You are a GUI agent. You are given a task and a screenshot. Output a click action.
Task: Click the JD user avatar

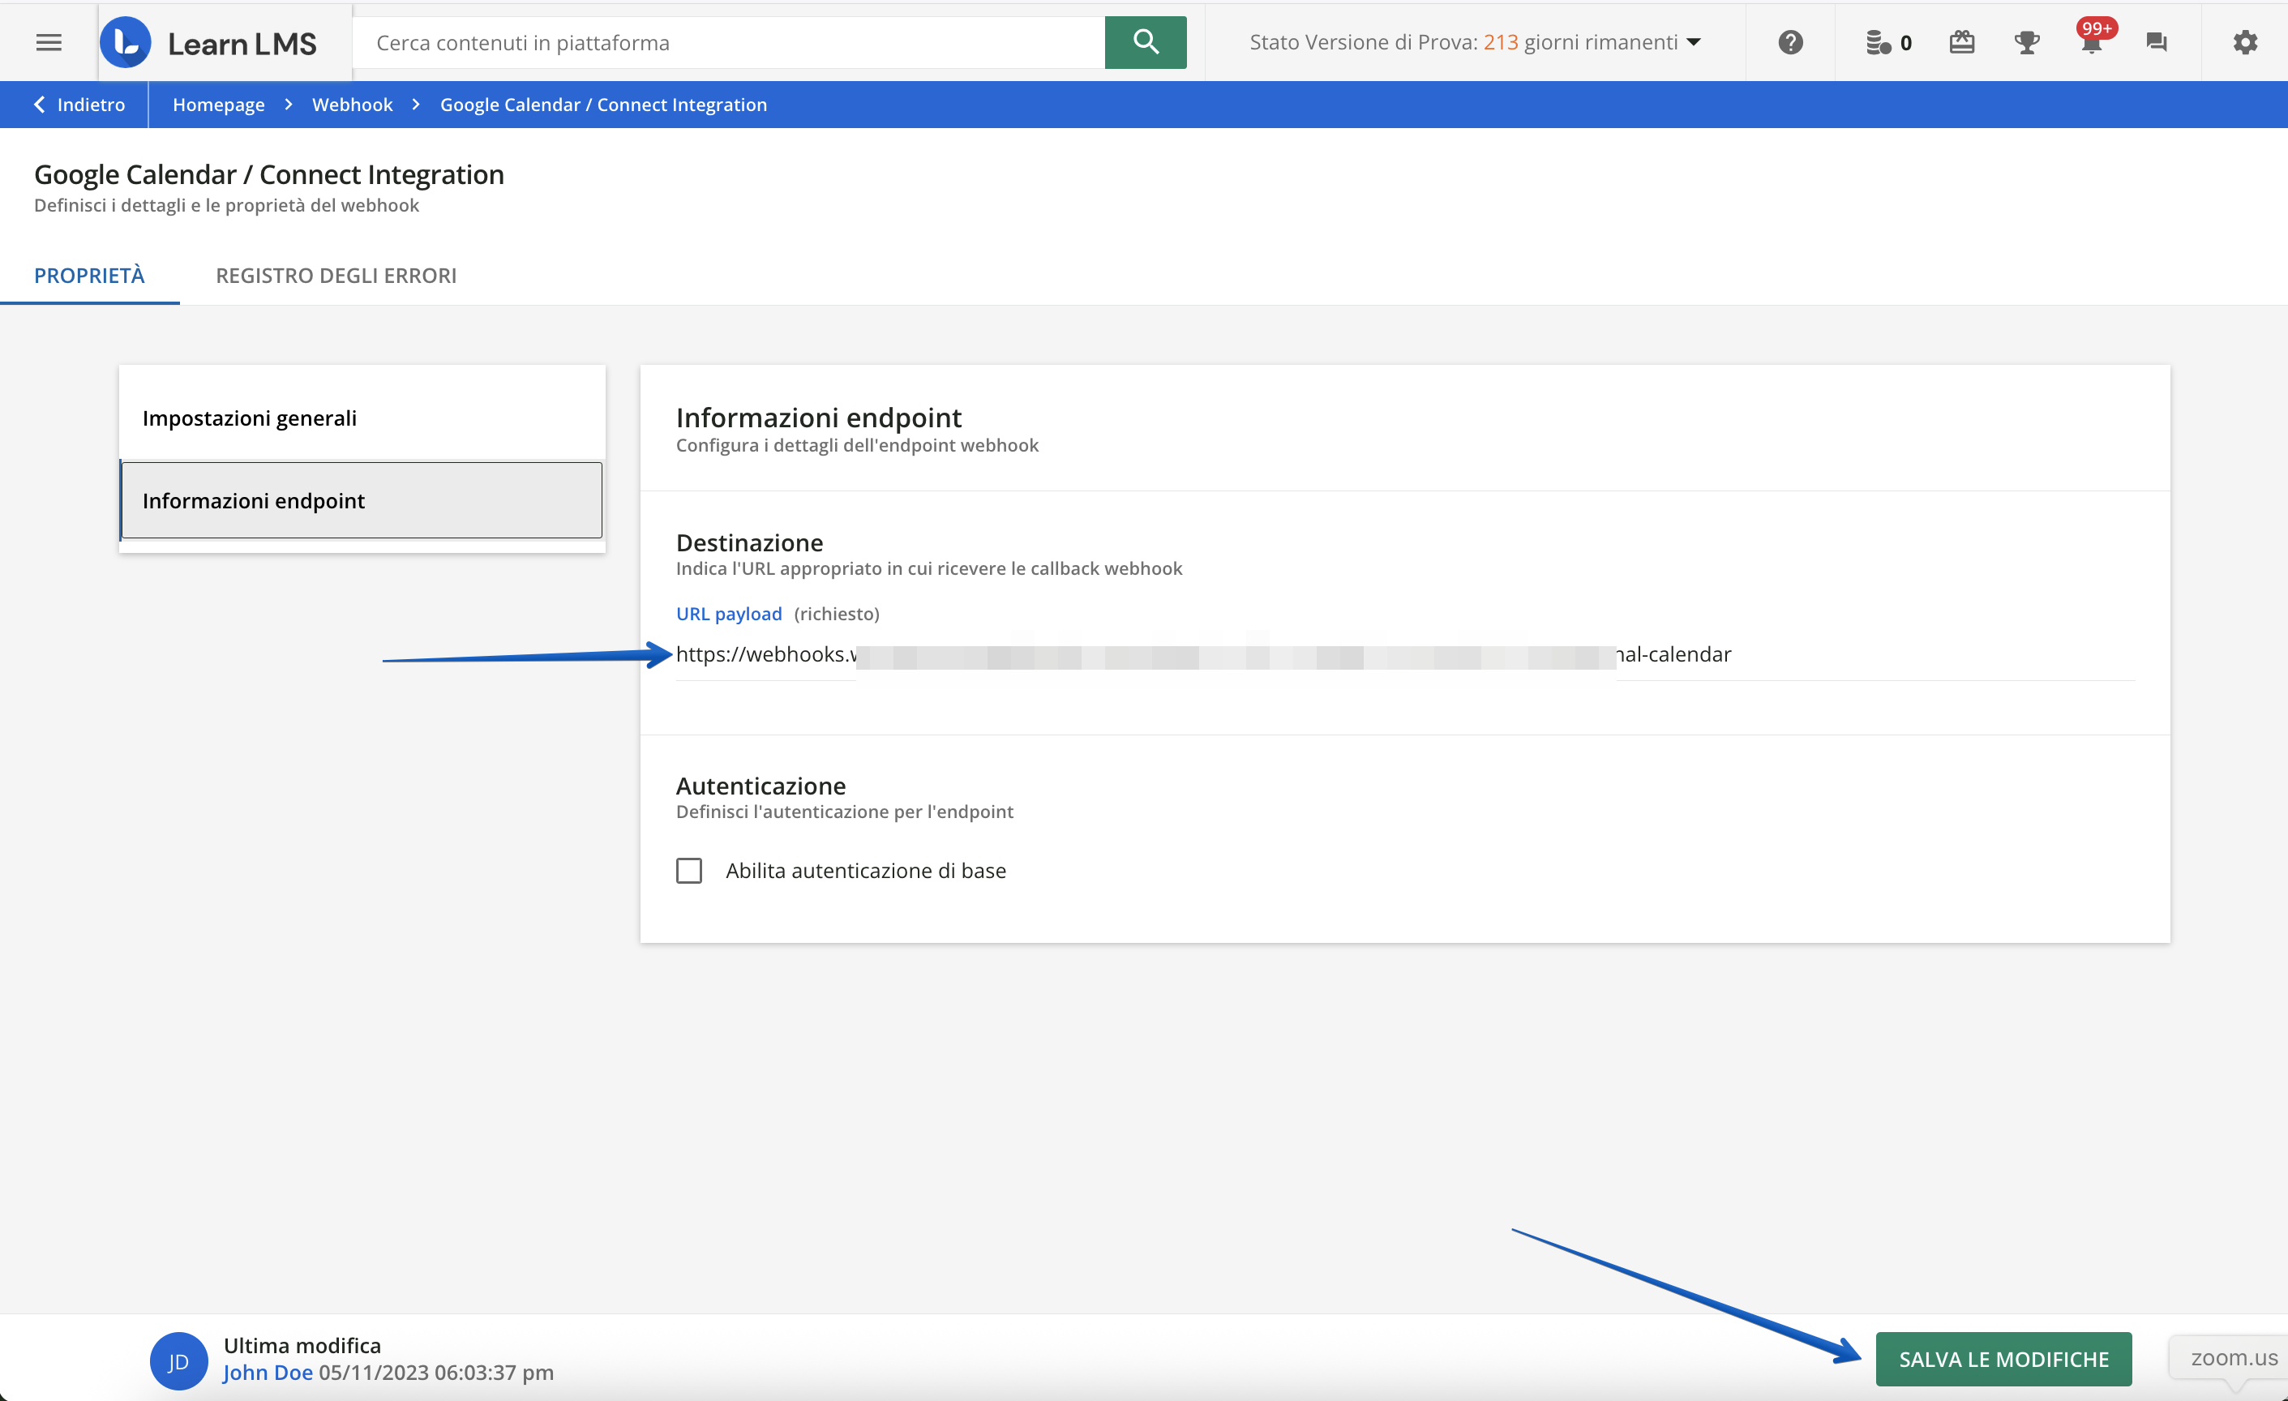click(178, 1361)
